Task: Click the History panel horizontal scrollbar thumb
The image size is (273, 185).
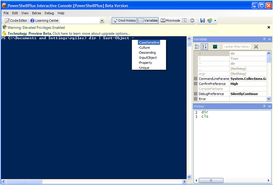Action: tap(211, 180)
